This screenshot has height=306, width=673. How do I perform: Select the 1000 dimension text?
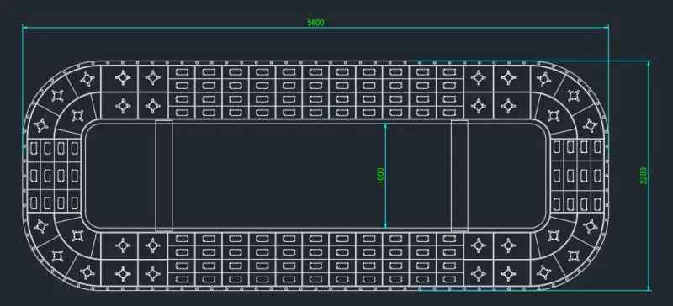(380, 176)
